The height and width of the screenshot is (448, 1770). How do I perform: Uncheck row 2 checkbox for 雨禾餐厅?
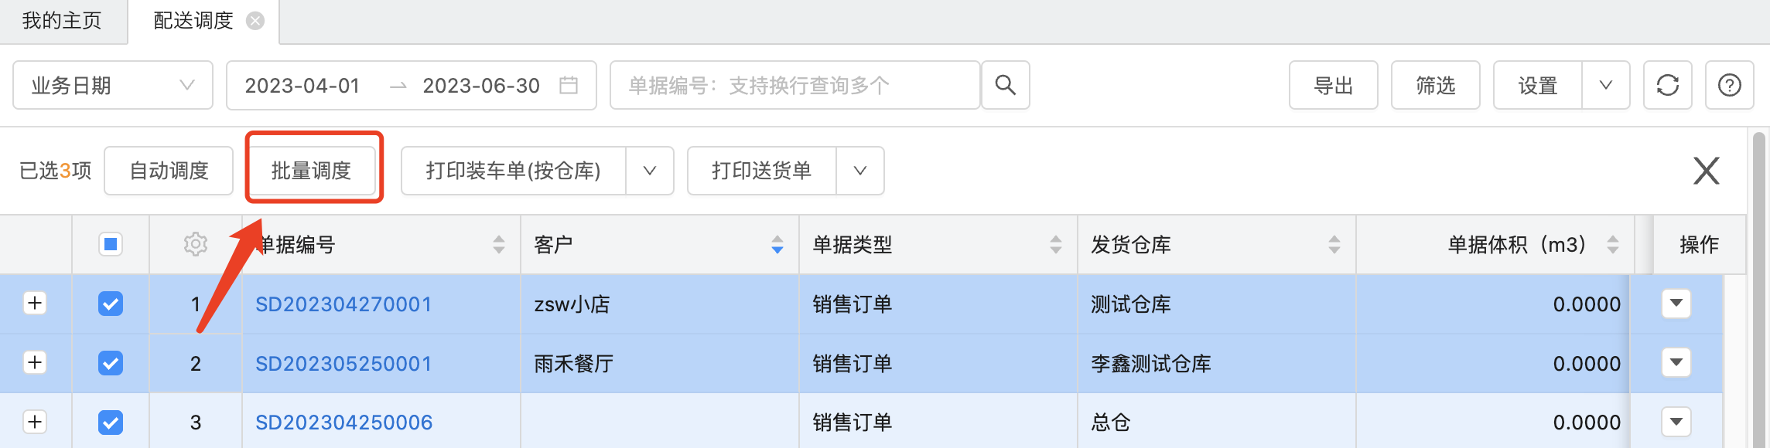click(111, 363)
